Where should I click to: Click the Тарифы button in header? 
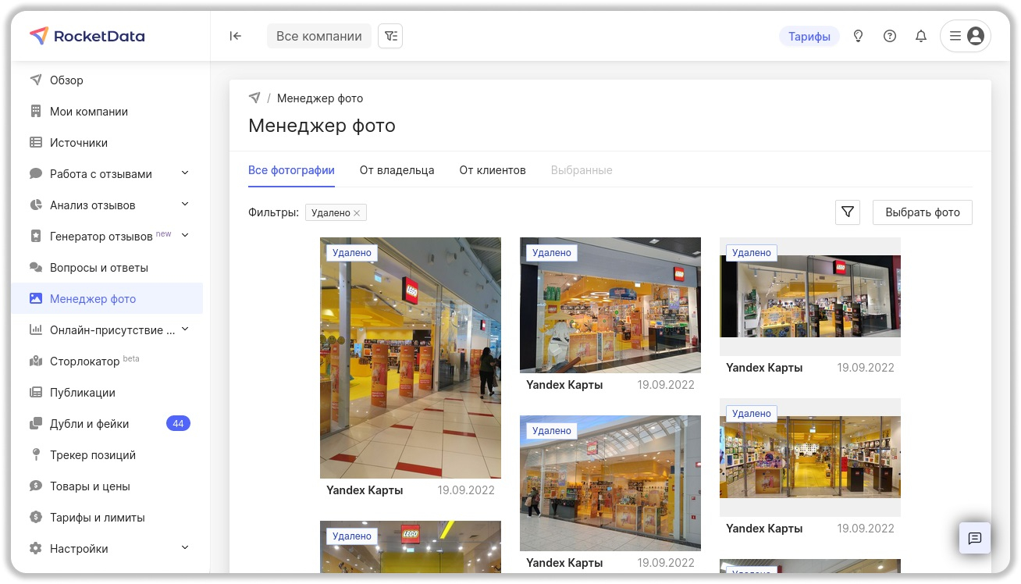[809, 36]
